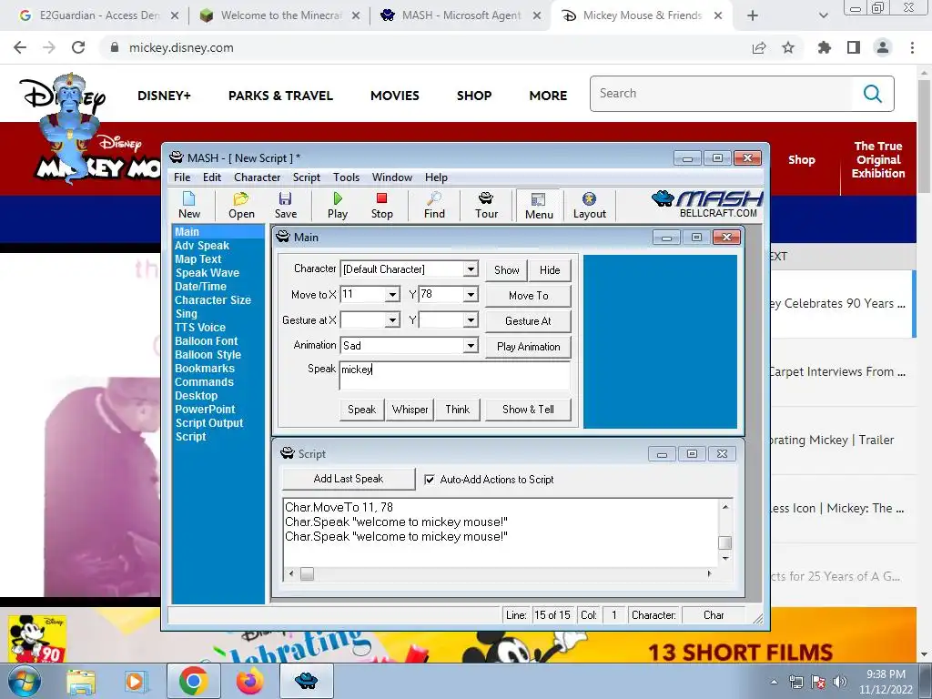Image resolution: width=932 pixels, height=699 pixels.
Task: Save the script with the Save icon
Action: 285,205
